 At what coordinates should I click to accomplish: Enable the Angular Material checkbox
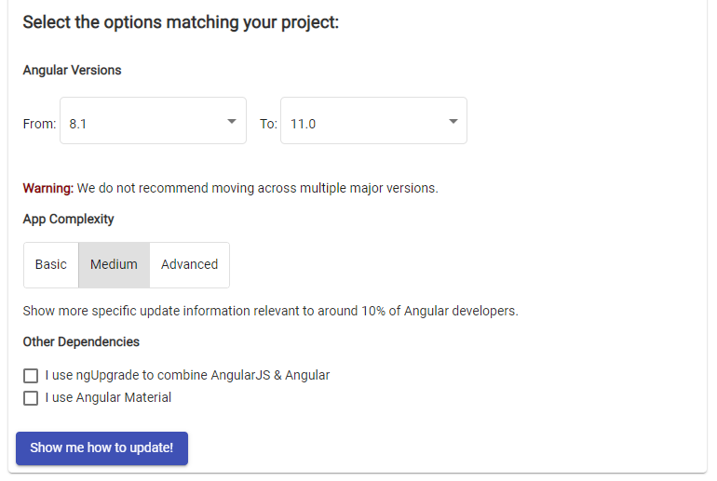tap(31, 398)
